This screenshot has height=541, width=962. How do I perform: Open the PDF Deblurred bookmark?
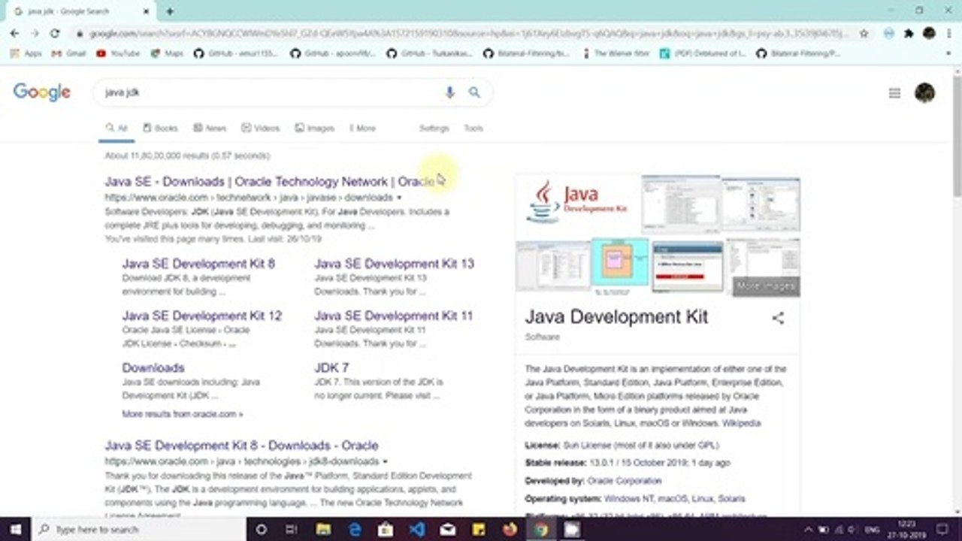(x=703, y=53)
